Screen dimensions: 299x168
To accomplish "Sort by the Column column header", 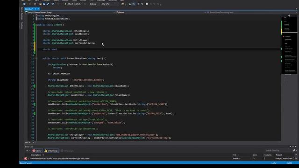I will pyautogui.click(x=268, y=155).
